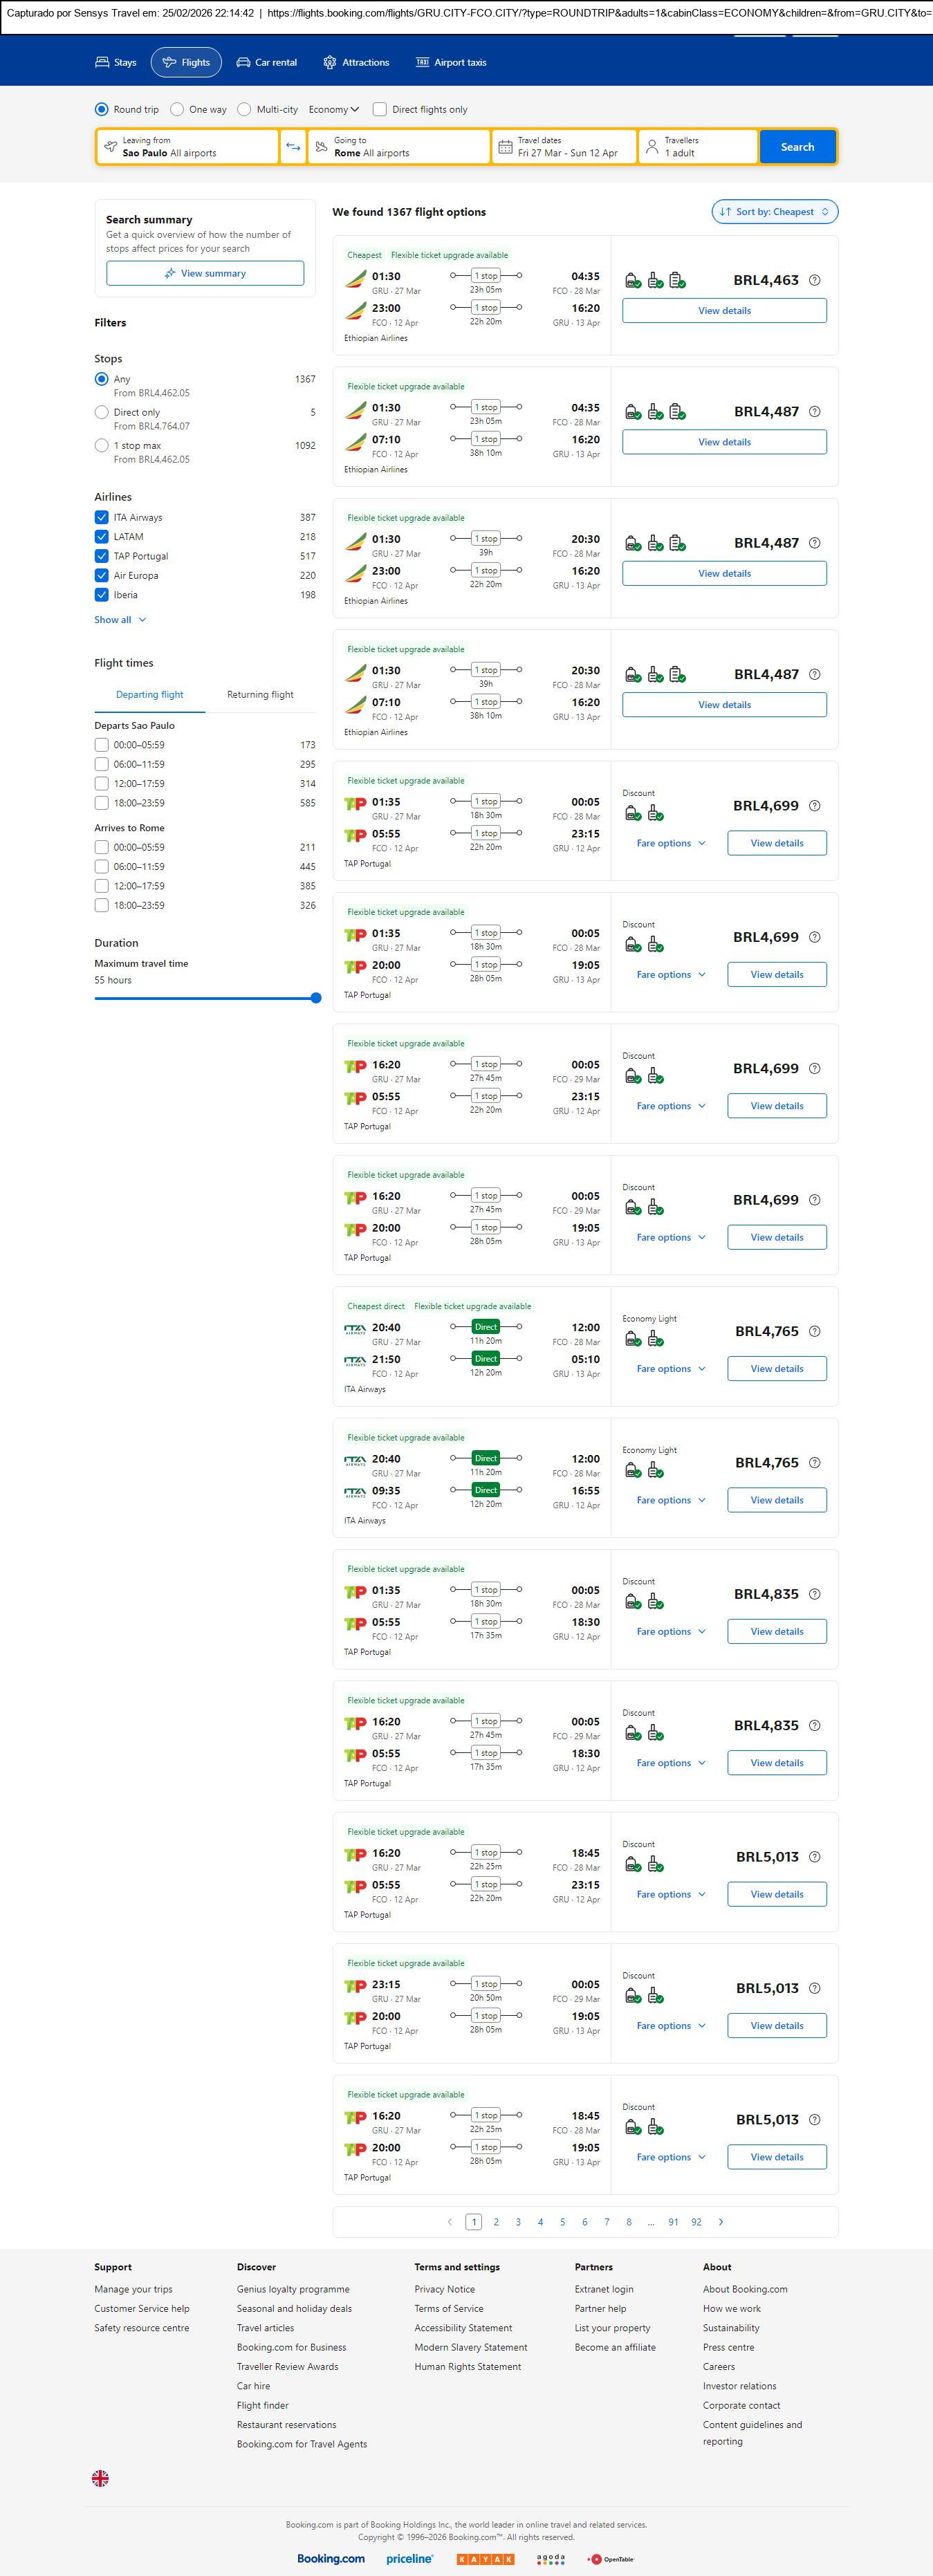Switch to the Returning flight tab
Viewport: 933px width, 2576px height.
[260, 694]
